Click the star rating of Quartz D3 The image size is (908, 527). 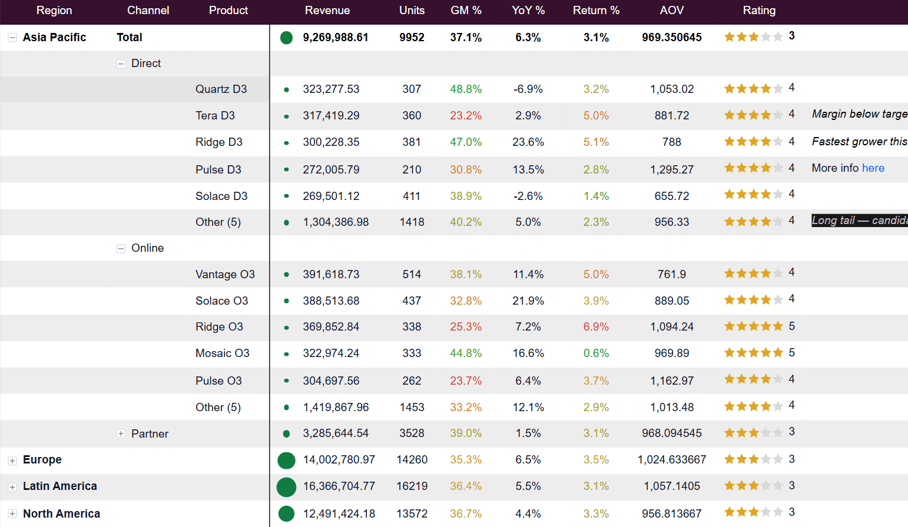click(x=754, y=89)
